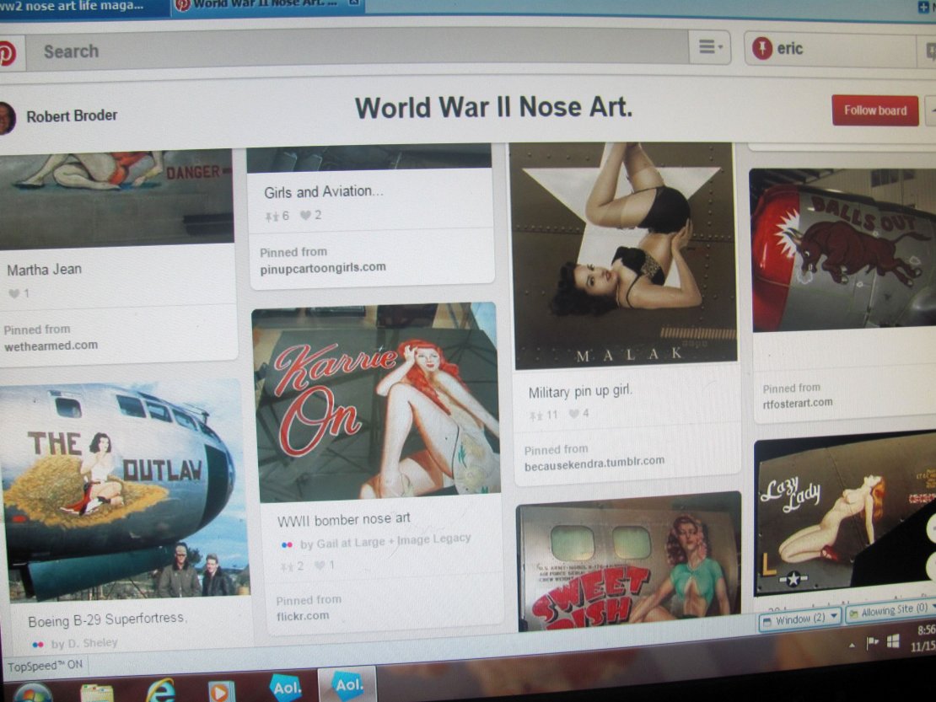Open the eric profile button

click(830, 48)
